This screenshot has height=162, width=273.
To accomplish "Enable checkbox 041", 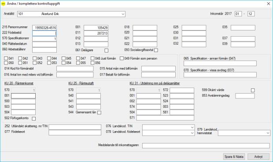I will [x=6, y=58].
